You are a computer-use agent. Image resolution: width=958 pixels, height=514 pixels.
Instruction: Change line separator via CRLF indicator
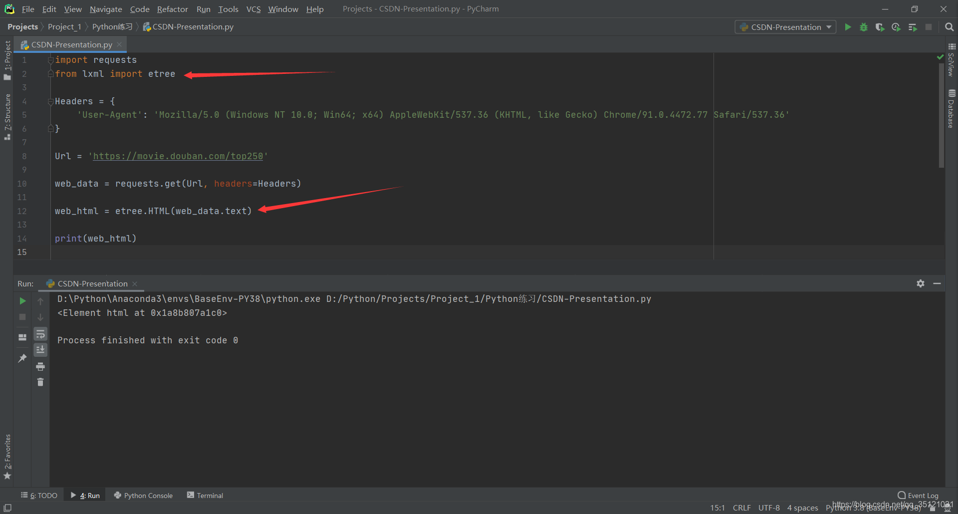[741, 508]
